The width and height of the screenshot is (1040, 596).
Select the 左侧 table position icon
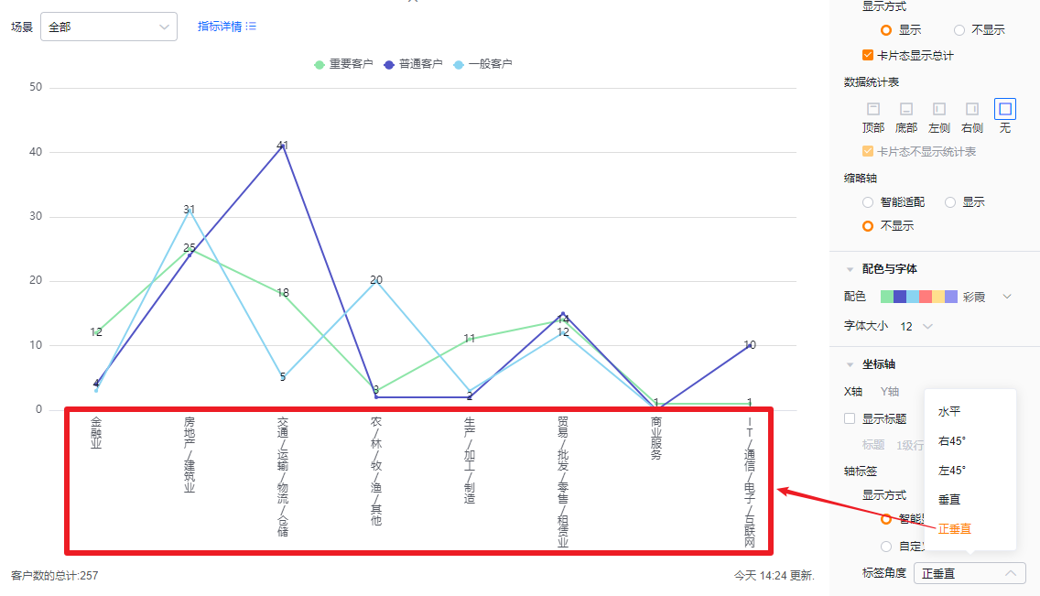939,109
